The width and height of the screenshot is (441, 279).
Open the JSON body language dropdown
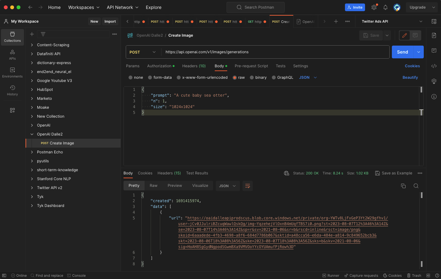pyautogui.click(x=308, y=77)
